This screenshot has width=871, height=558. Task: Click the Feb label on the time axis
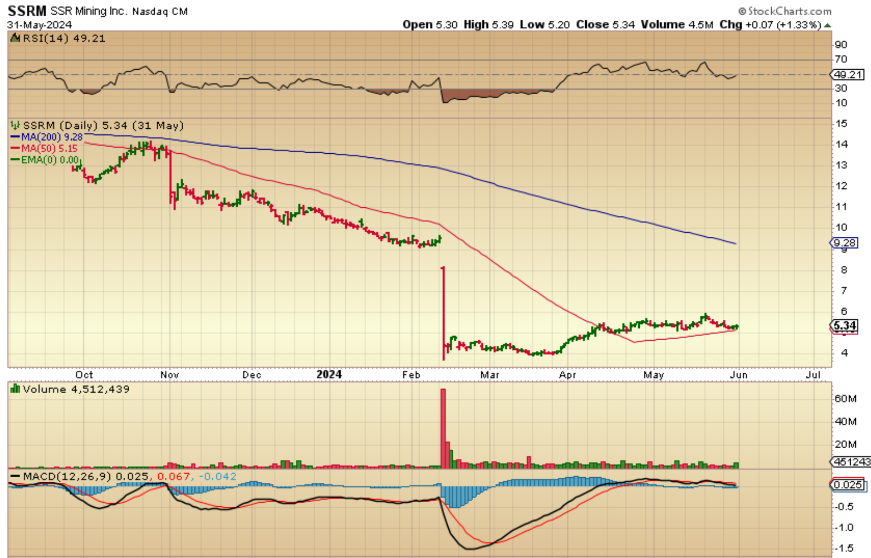(411, 375)
